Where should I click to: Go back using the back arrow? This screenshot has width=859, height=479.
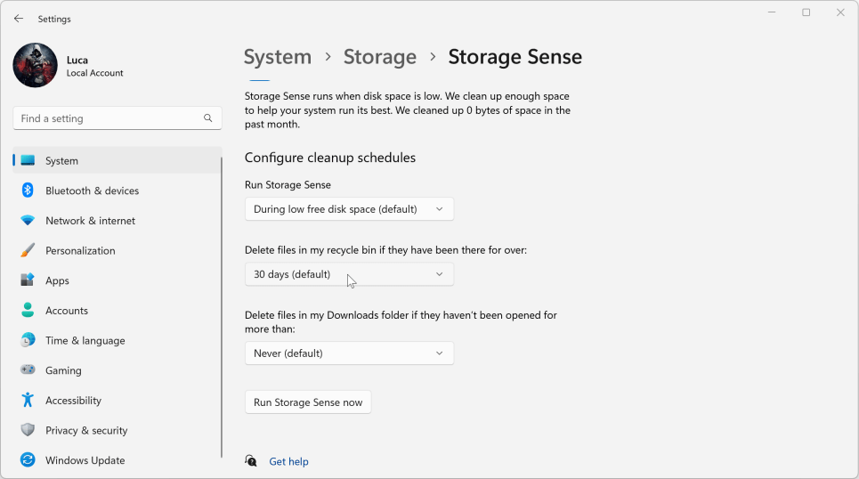19,19
